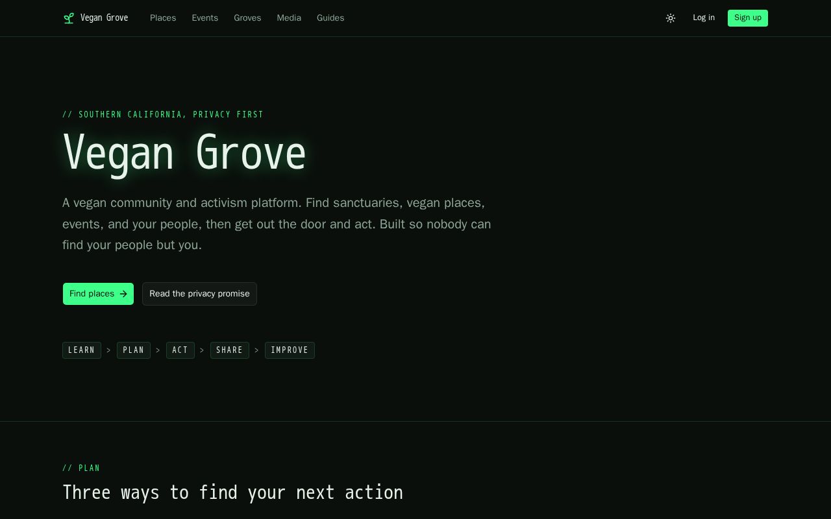This screenshot has width=831, height=519.
Task: Click the large Vegan Grove hero heading
Action: coord(184,154)
